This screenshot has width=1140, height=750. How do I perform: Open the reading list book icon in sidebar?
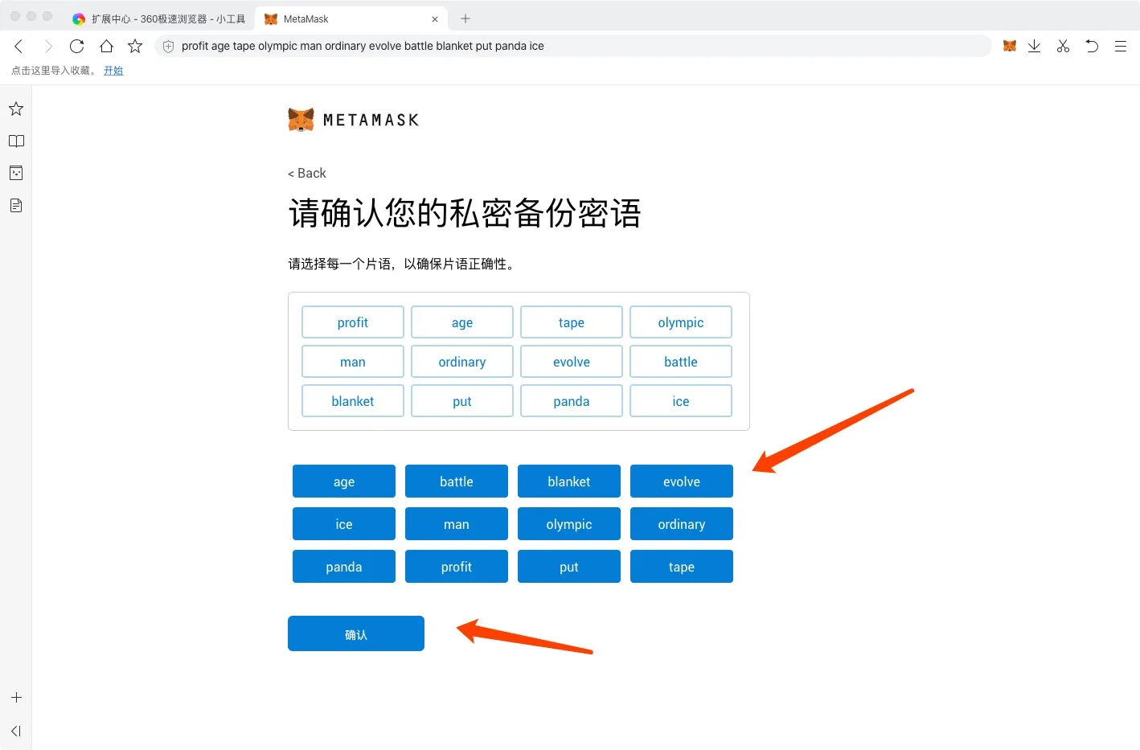point(15,141)
